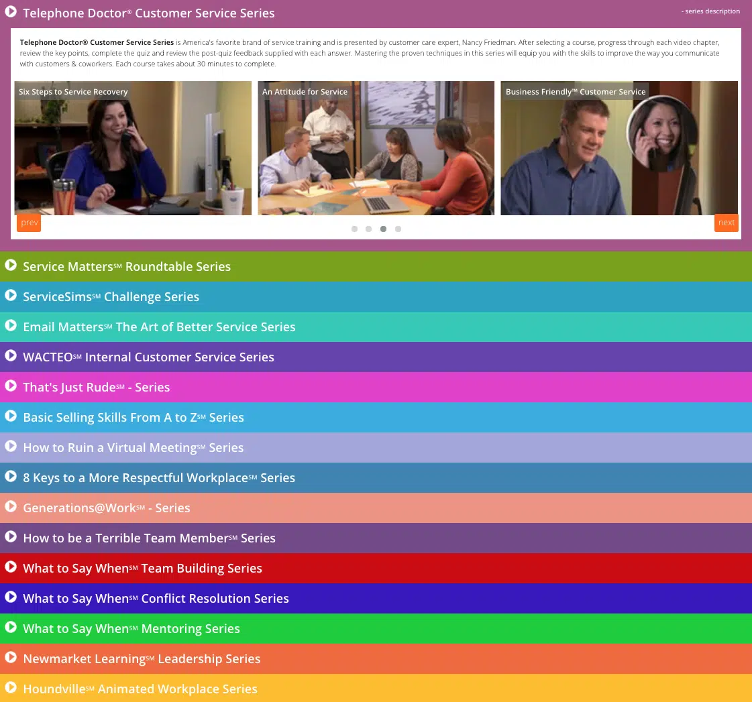Click the orange next carousel button

(x=726, y=223)
